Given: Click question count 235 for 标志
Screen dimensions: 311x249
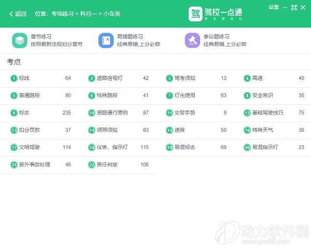Looking at the screenshot, I should click(x=67, y=113).
